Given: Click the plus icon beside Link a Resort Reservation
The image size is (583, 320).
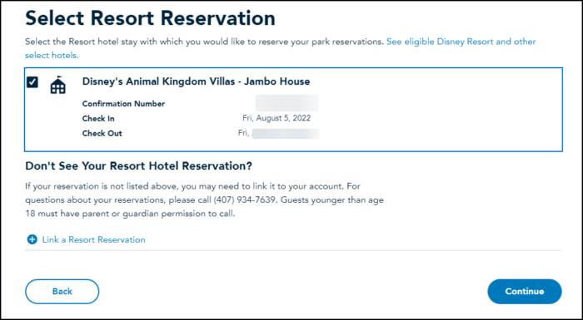Looking at the screenshot, I should [x=32, y=239].
